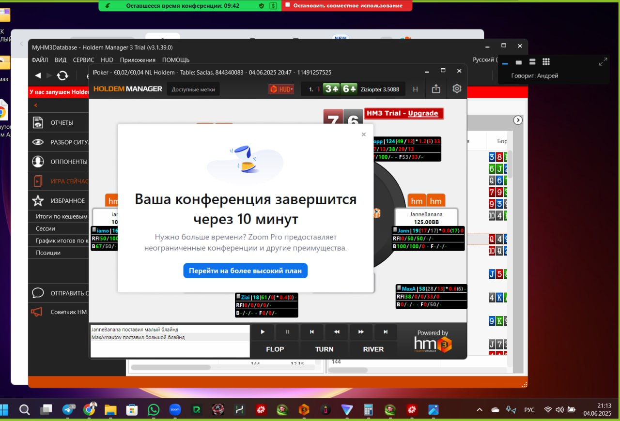Switch Zoom video panel to grid view

tap(546, 62)
